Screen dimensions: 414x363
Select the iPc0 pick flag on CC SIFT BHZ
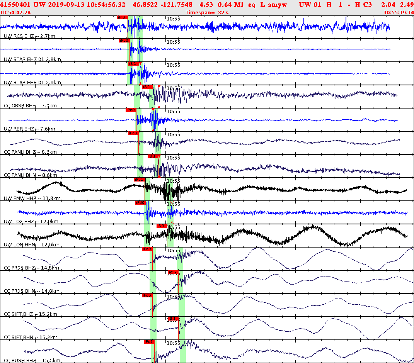click(x=147, y=295)
